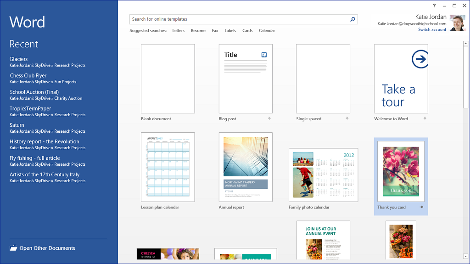Image resolution: width=470 pixels, height=264 pixels.
Task: Search suggested templates for Fax
Action: tap(215, 31)
